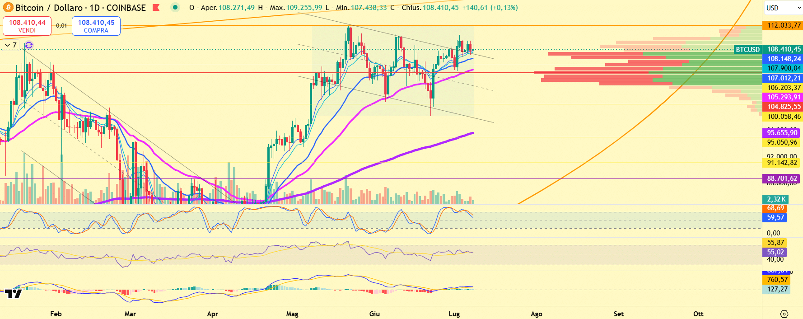Click the 2,32 K volume label
Image resolution: width=803 pixels, height=319 pixels.
tap(775, 199)
